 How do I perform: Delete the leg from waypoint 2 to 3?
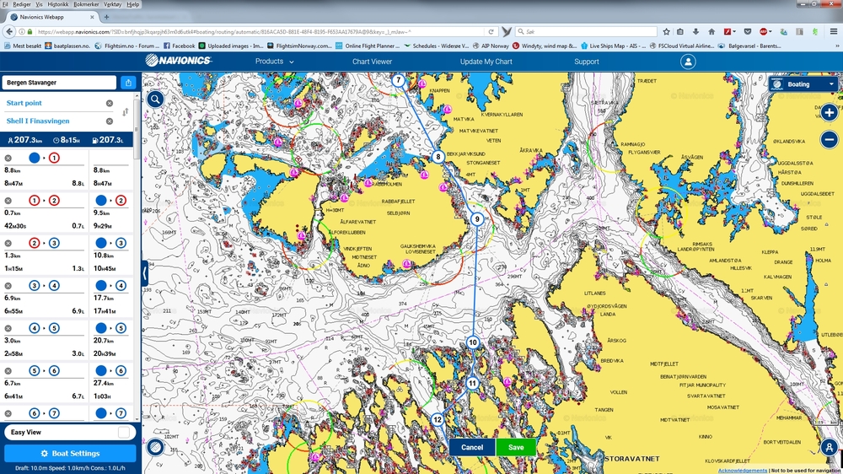pos(8,243)
